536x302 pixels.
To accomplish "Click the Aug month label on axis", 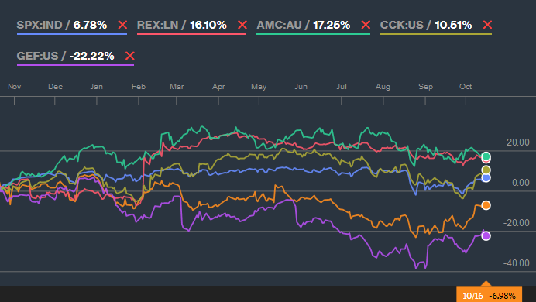I will (x=383, y=87).
